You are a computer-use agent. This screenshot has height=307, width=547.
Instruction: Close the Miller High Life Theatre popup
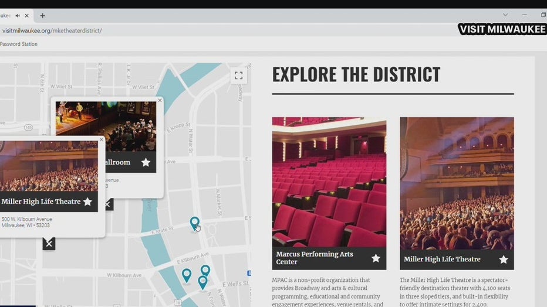click(x=102, y=139)
